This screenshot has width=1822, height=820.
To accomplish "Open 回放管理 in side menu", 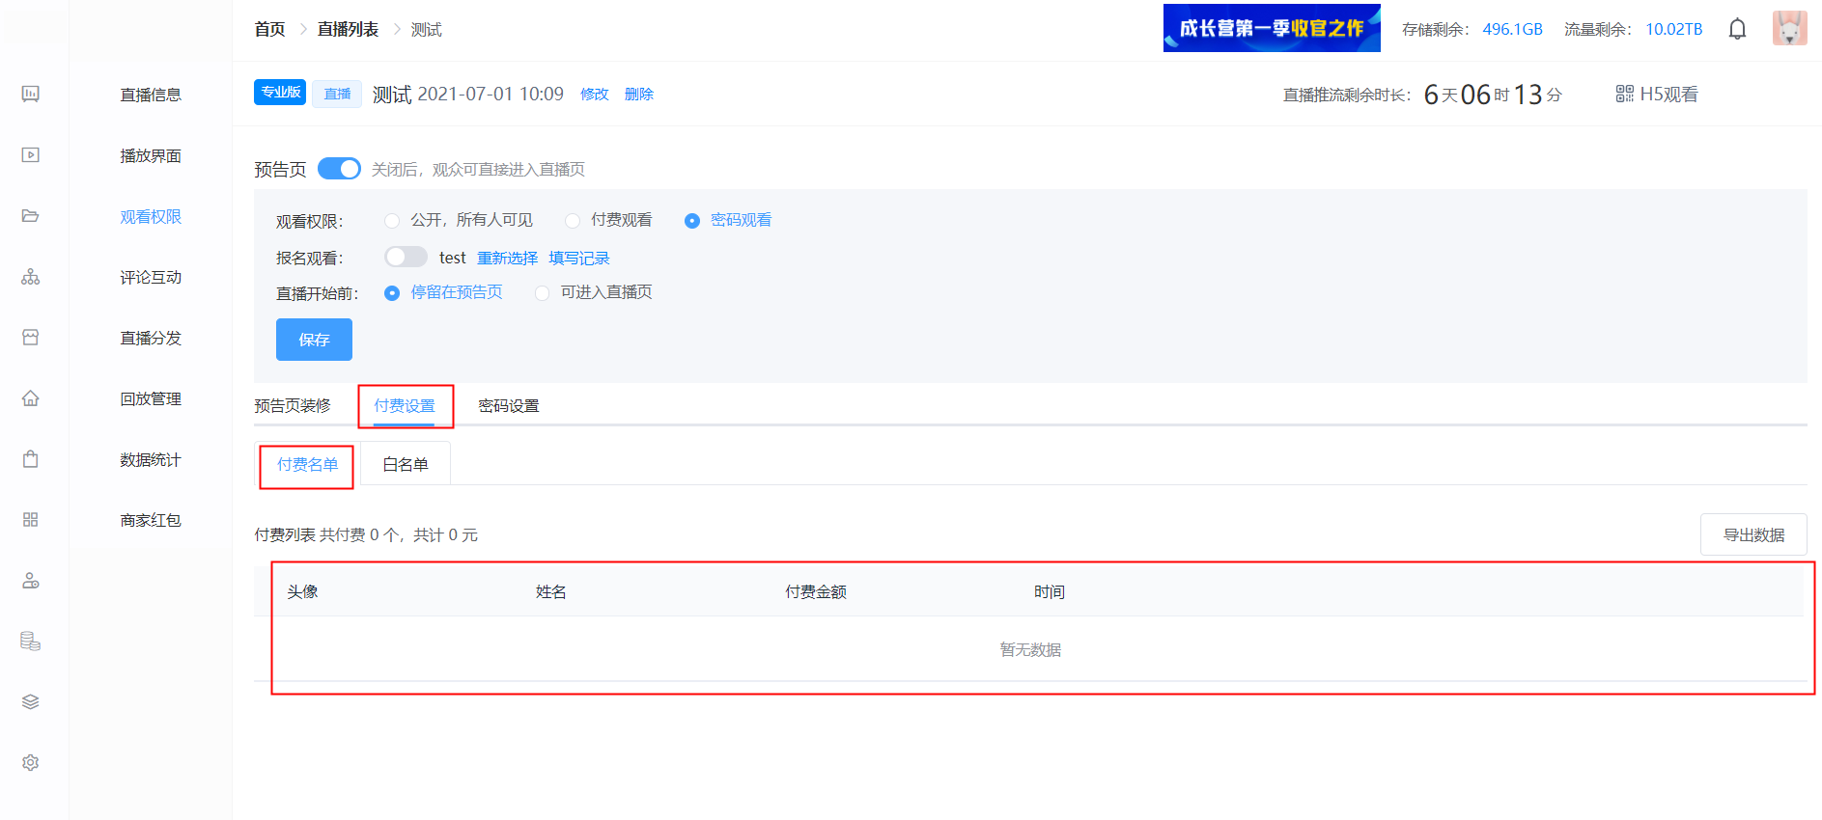I will click(151, 398).
